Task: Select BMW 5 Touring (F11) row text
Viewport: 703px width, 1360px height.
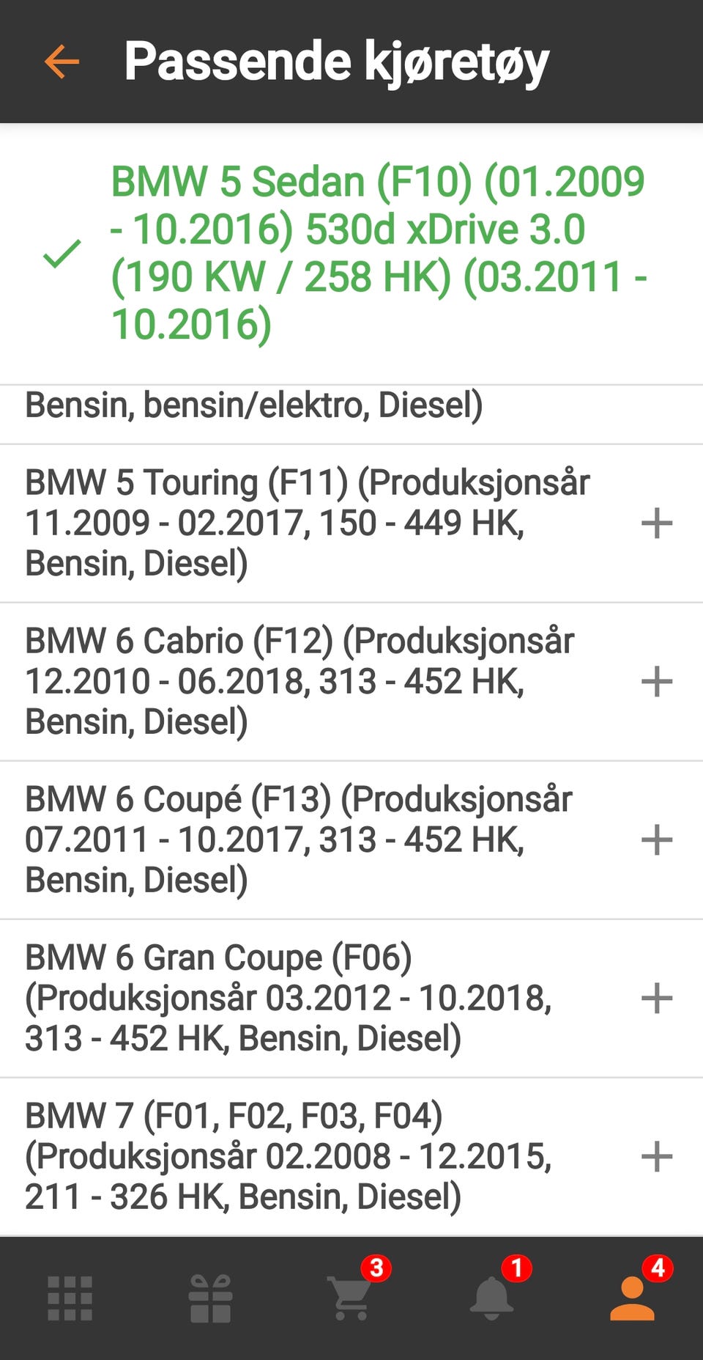Action: 308,523
